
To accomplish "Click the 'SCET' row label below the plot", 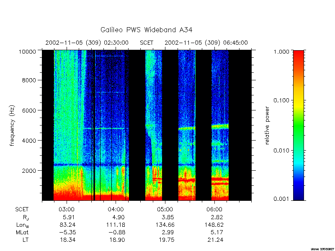I will [22, 210].
